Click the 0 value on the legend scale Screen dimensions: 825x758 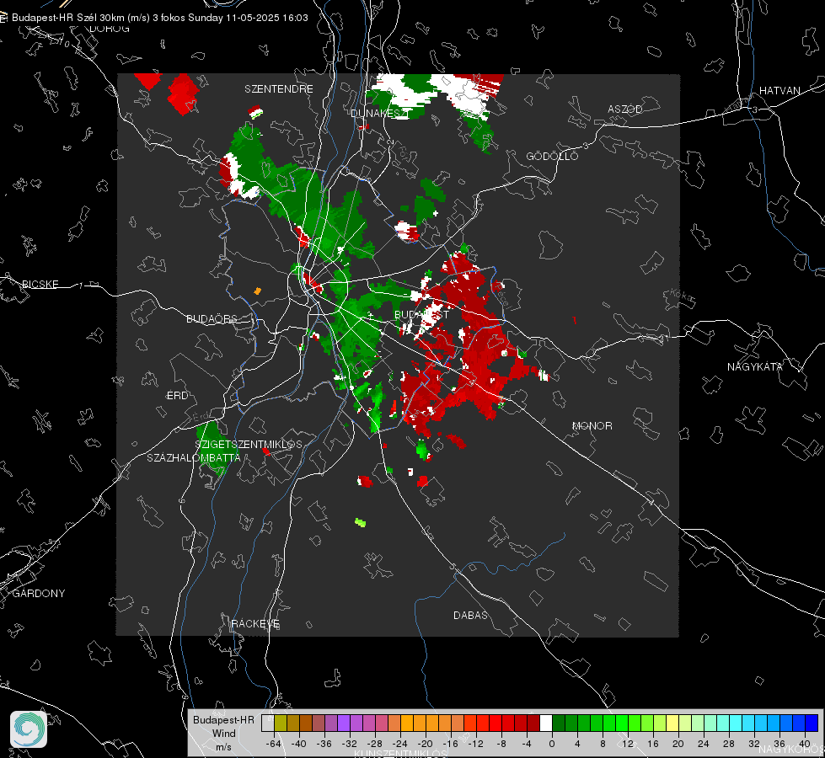click(x=551, y=744)
